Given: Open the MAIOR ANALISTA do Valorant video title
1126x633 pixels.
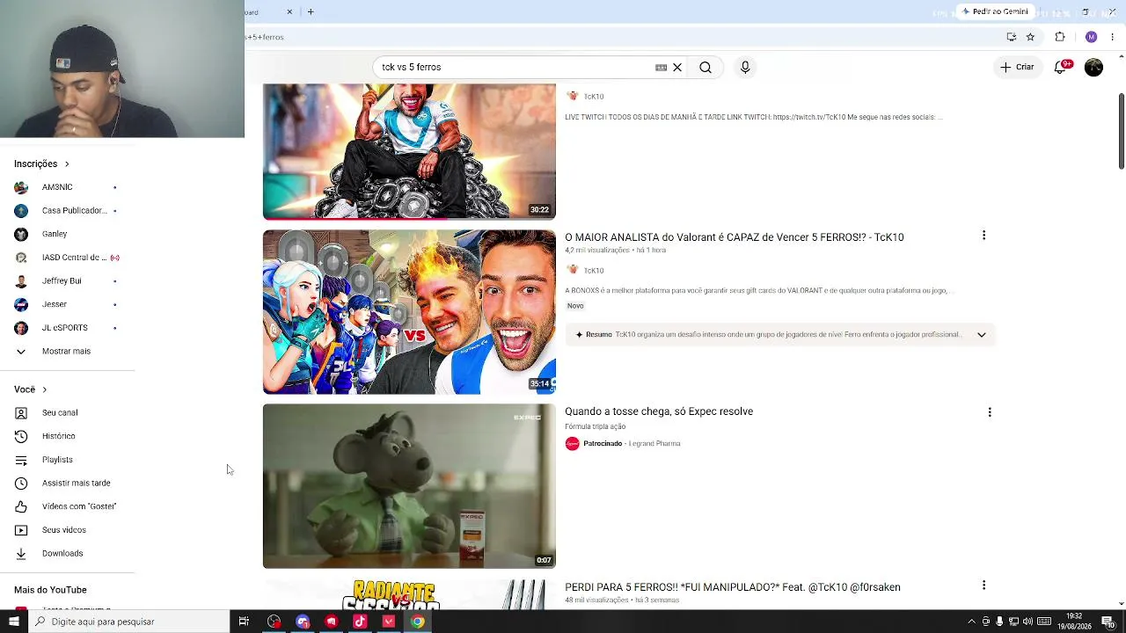Looking at the screenshot, I should click(735, 237).
